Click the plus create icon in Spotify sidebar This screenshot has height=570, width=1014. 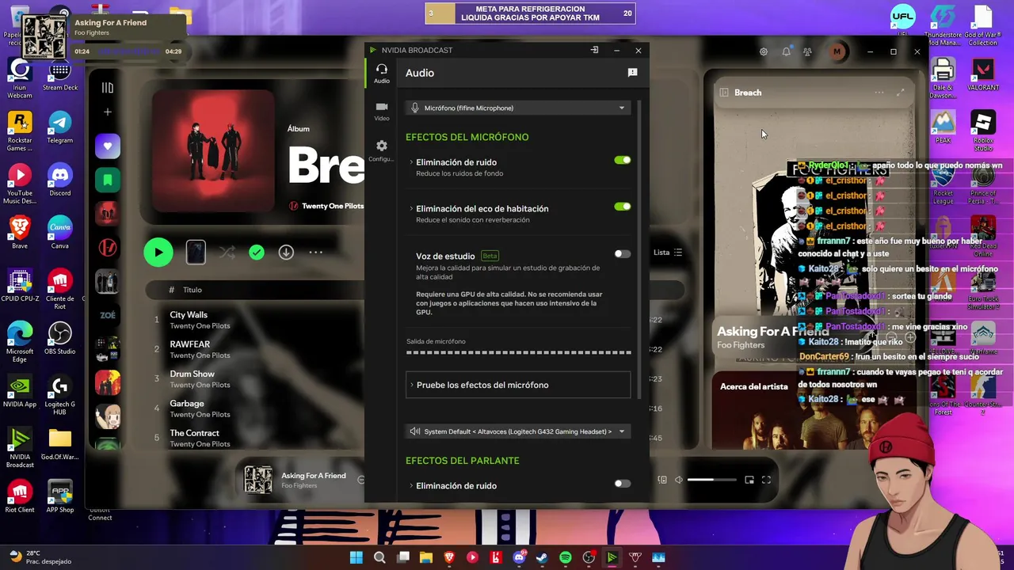(x=108, y=112)
